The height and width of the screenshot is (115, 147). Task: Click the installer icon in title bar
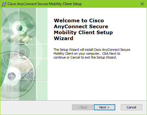(x=4, y=4)
